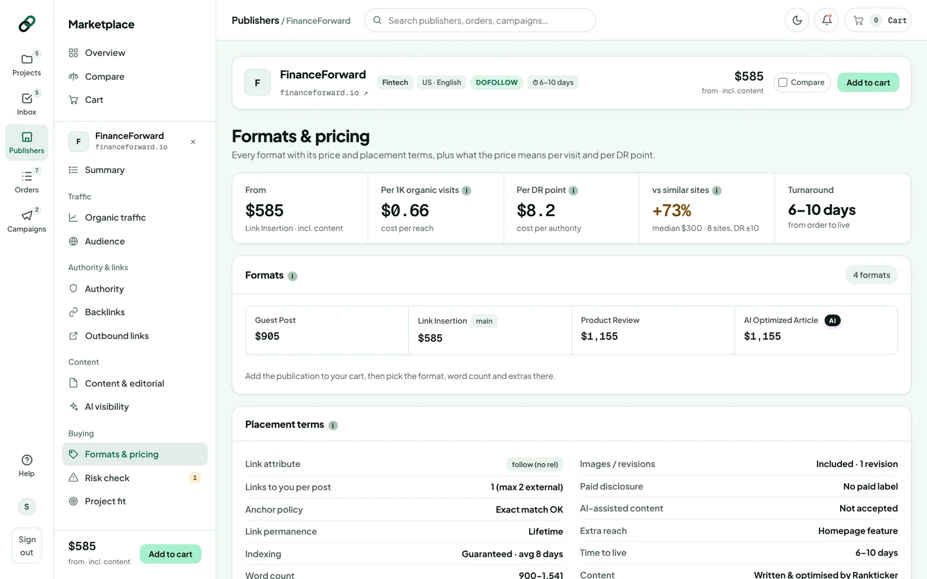This screenshot has height=579, width=927.
Task: Open Overview in Marketplace menu
Action: coord(135,53)
